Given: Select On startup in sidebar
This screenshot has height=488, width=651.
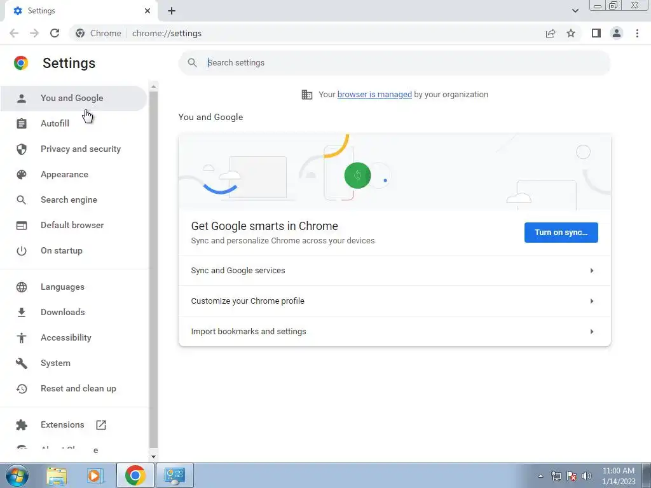Looking at the screenshot, I should click(x=74, y=250).
